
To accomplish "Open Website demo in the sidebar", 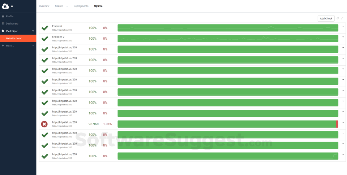I will (x=14, y=38).
